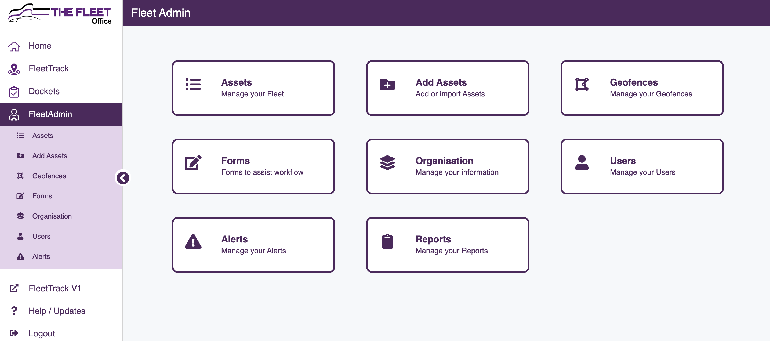Select the Assets list icon in the sidebar
Screen dimensions: 770x341
tap(20, 135)
